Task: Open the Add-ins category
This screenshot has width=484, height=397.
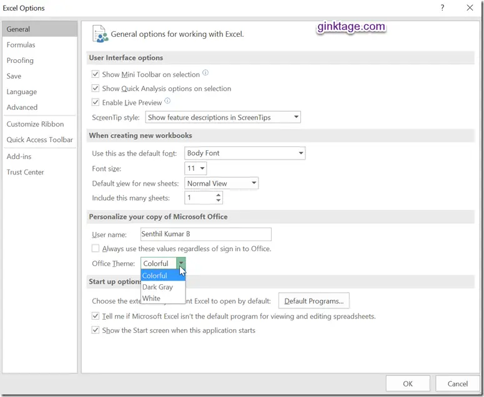Action: 39,156
